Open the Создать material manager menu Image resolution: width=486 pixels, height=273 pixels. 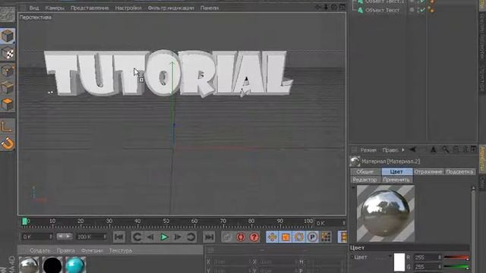40,250
